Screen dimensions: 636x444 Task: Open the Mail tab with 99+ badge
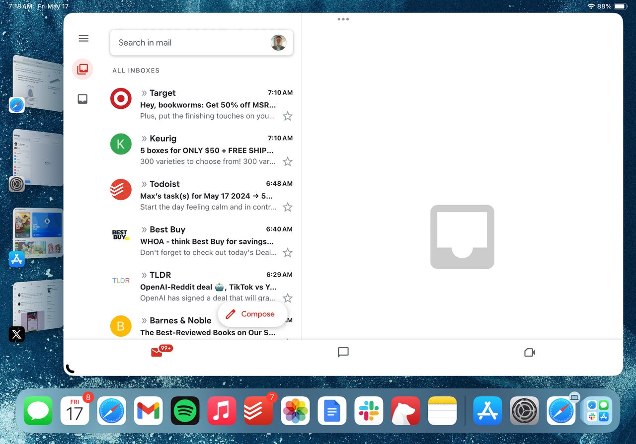tap(161, 352)
